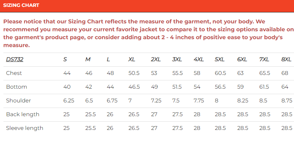The image size is (294, 144).
Task: Select the Shoulder value 7.75 for 4XL
Action: click(199, 101)
